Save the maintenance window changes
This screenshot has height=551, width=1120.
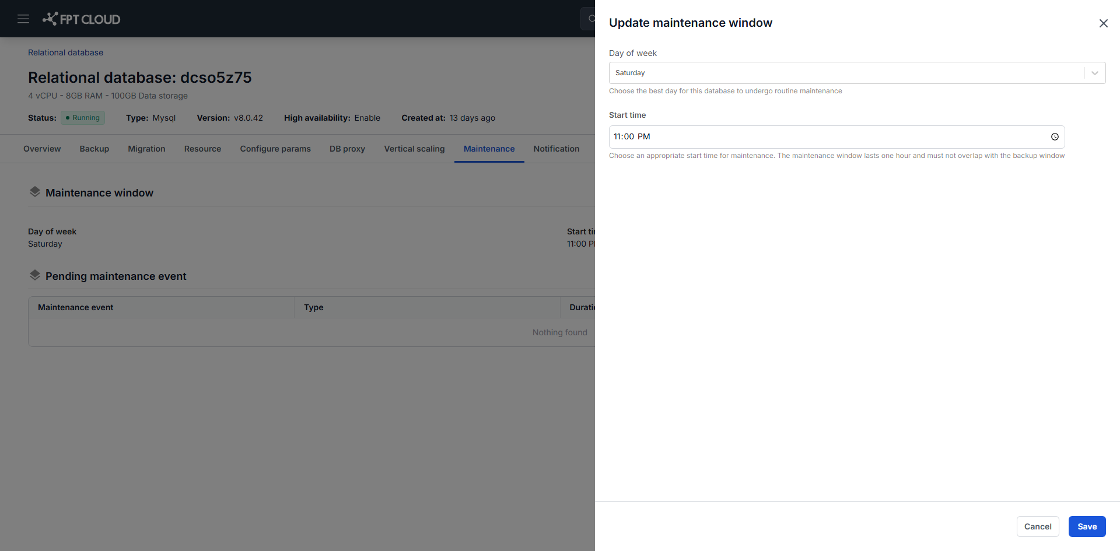[x=1087, y=527]
